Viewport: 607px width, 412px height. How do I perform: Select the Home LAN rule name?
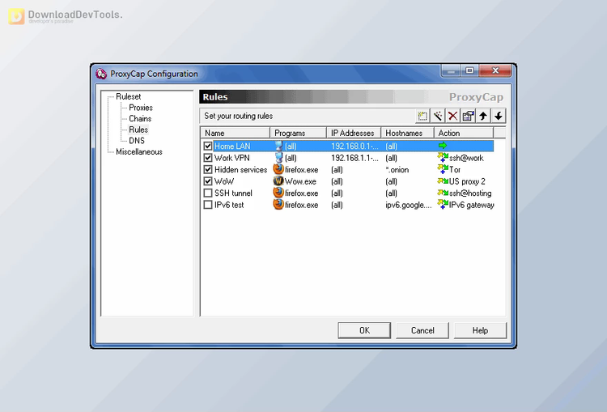click(232, 146)
